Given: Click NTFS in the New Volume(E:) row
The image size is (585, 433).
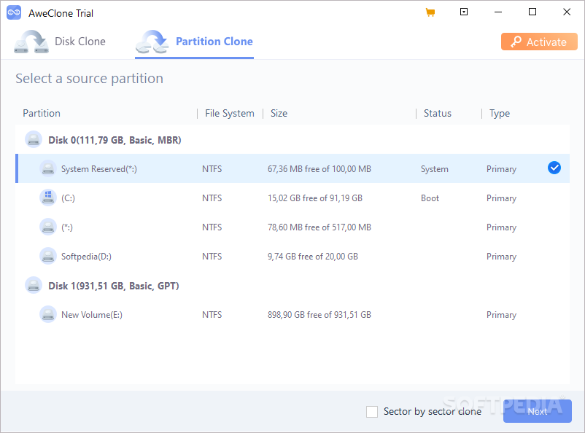Looking at the screenshot, I should coord(212,315).
